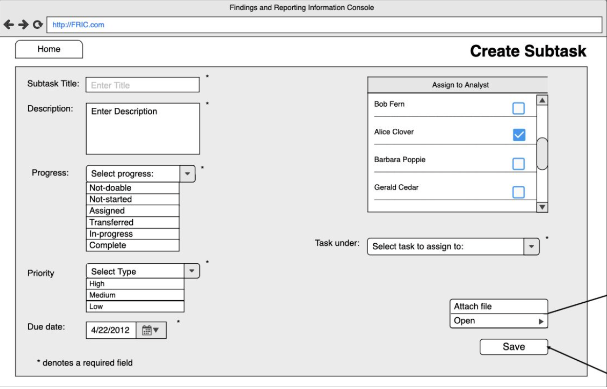Click the Home tab
Screen dimensions: 607x389
pos(48,49)
